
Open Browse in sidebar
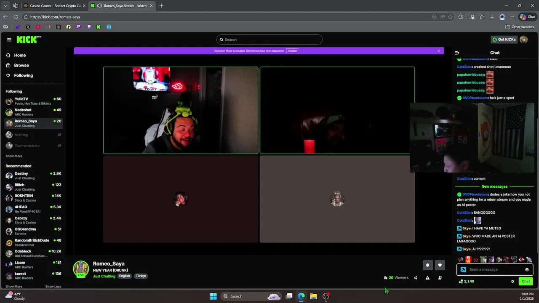(17, 65)
